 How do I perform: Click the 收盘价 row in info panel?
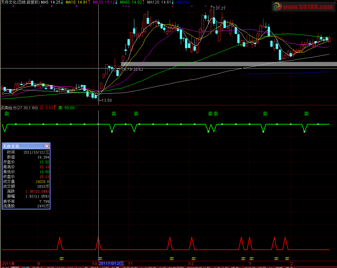26,177
